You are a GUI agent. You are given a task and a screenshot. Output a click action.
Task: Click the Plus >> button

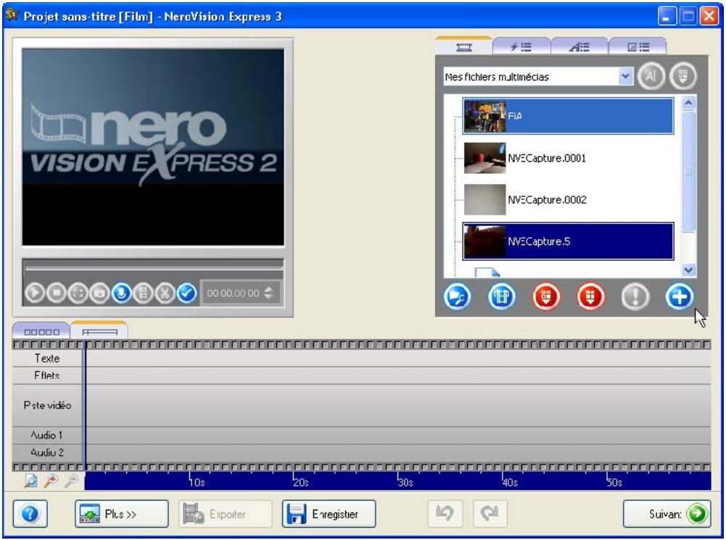[121, 514]
